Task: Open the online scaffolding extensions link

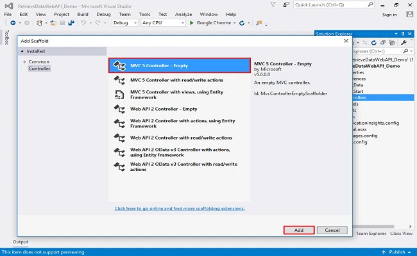Action: click(x=180, y=208)
